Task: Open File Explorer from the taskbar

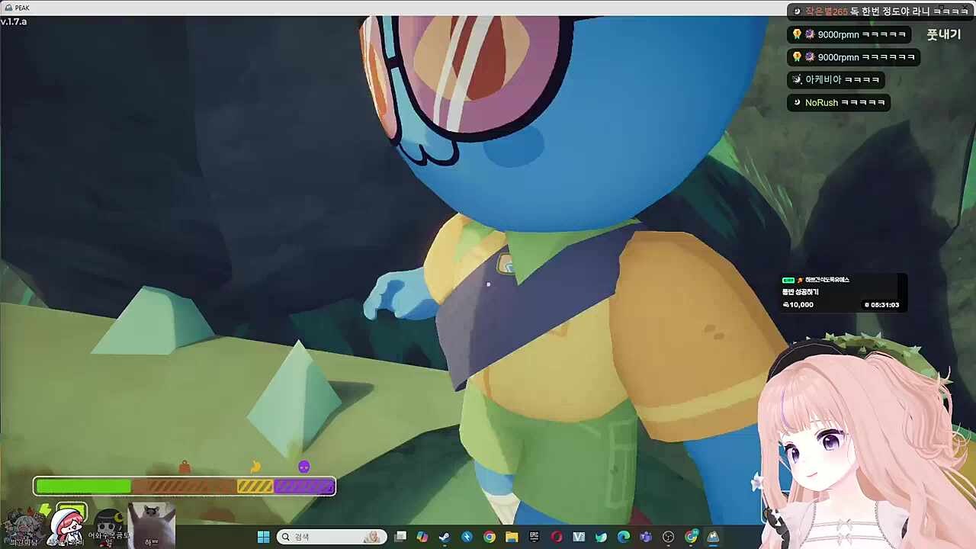Action: pyautogui.click(x=512, y=537)
